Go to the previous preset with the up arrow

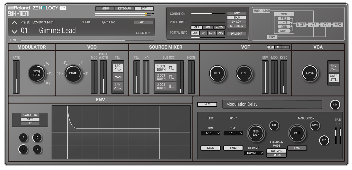pyautogui.click(x=14, y=23)
